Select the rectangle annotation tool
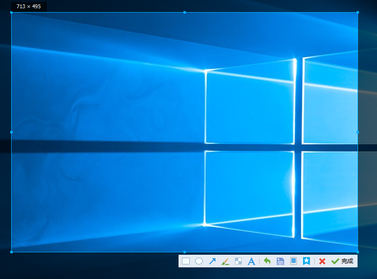Viewport: 377px width, 279px height. pos(186,261)
